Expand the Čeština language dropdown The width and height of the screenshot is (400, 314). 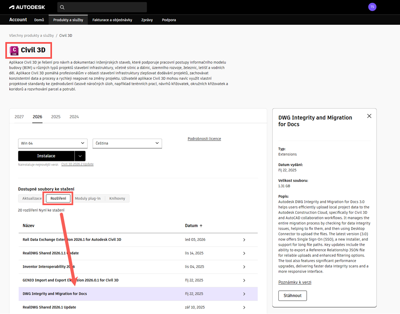pyautogui.click(x=127, y=143)
